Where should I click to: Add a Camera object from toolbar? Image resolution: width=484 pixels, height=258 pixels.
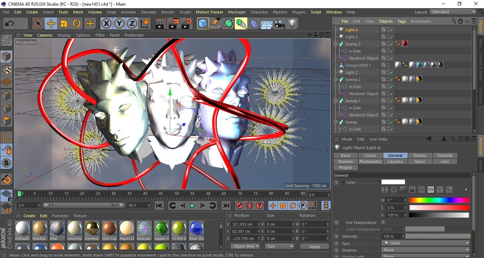click(280, 24)
